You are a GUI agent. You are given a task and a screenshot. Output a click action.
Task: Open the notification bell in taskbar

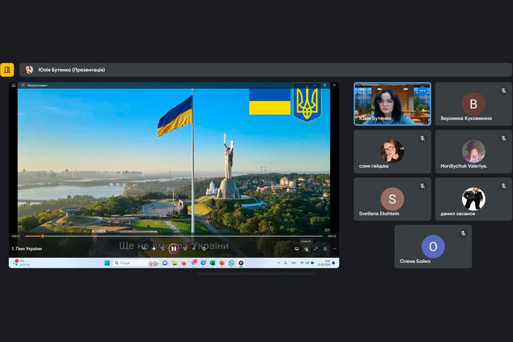pos(333,263)
